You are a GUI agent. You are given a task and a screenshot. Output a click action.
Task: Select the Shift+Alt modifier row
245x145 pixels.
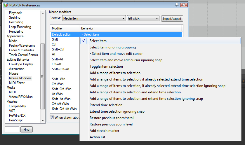click(58, 59)
